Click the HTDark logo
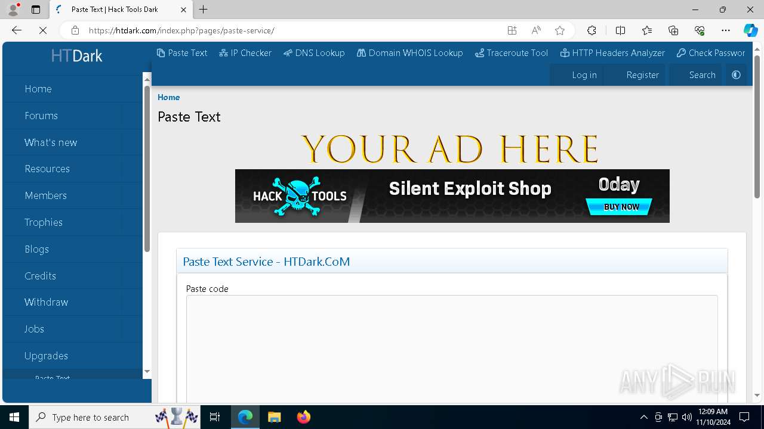764x429 pixels. tap(76, 56)
